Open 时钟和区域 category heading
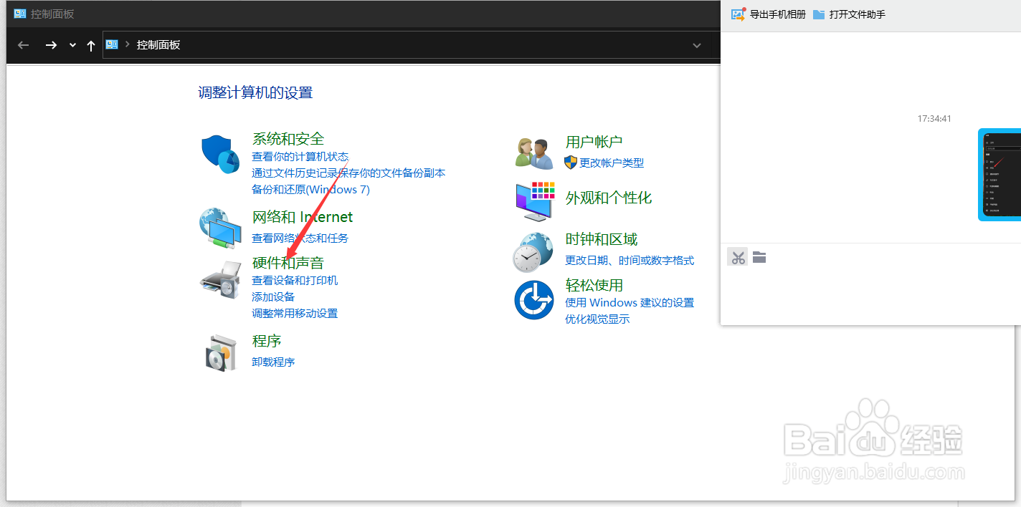 602,239
